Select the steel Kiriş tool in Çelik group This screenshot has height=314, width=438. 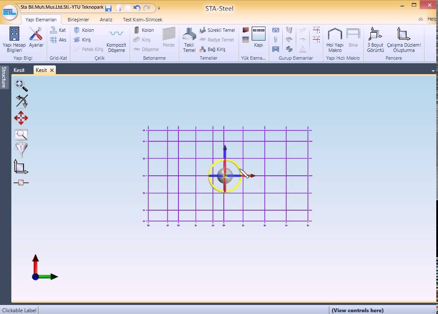pos(82,40)
